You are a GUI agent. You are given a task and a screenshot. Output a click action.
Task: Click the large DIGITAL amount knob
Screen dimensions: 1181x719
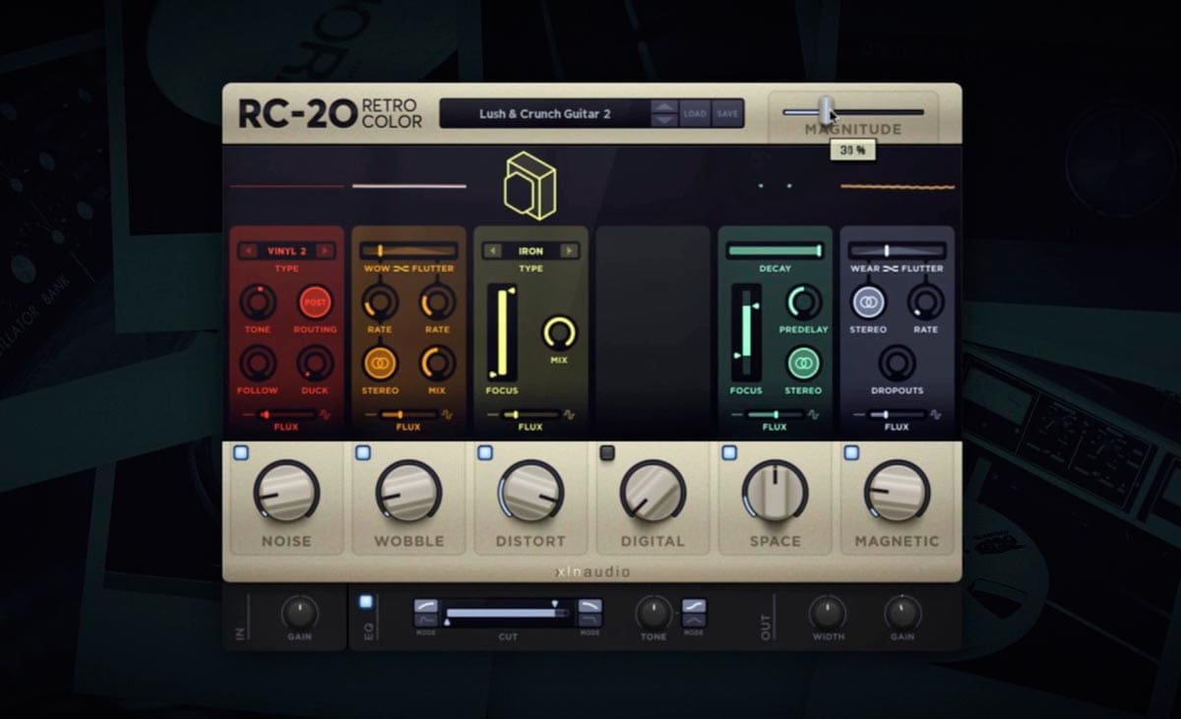click(x=653, y=491)
